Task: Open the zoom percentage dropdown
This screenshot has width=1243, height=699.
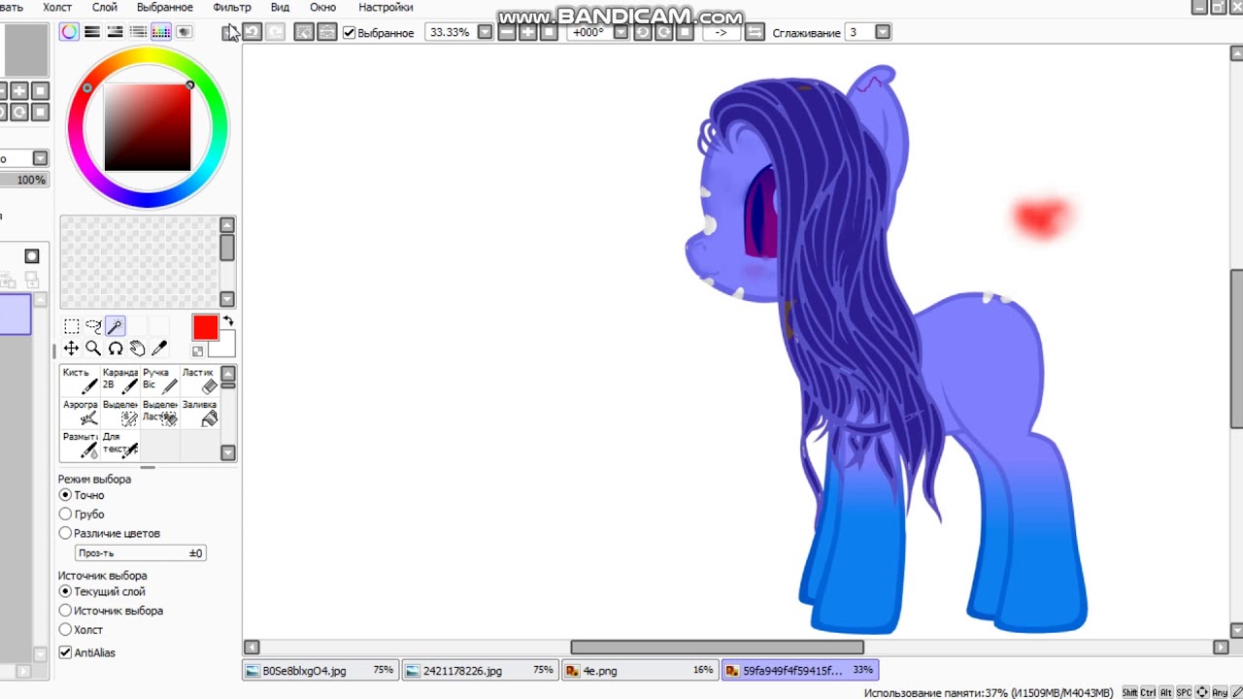Action: pos(485,32)
